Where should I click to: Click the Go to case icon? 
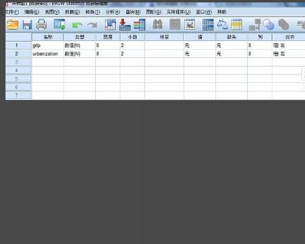pos(110,24)
